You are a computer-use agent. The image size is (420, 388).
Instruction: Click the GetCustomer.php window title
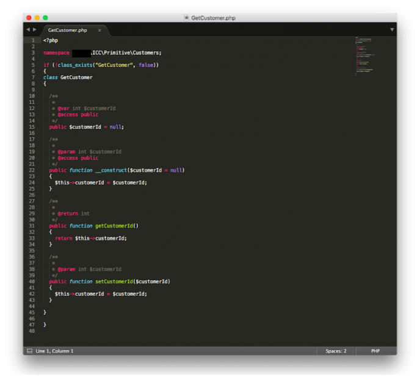point(213,18)
